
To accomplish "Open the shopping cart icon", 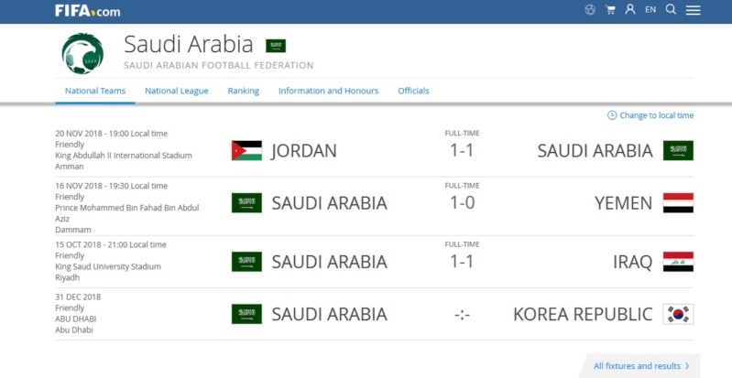I will coord(610,10).
